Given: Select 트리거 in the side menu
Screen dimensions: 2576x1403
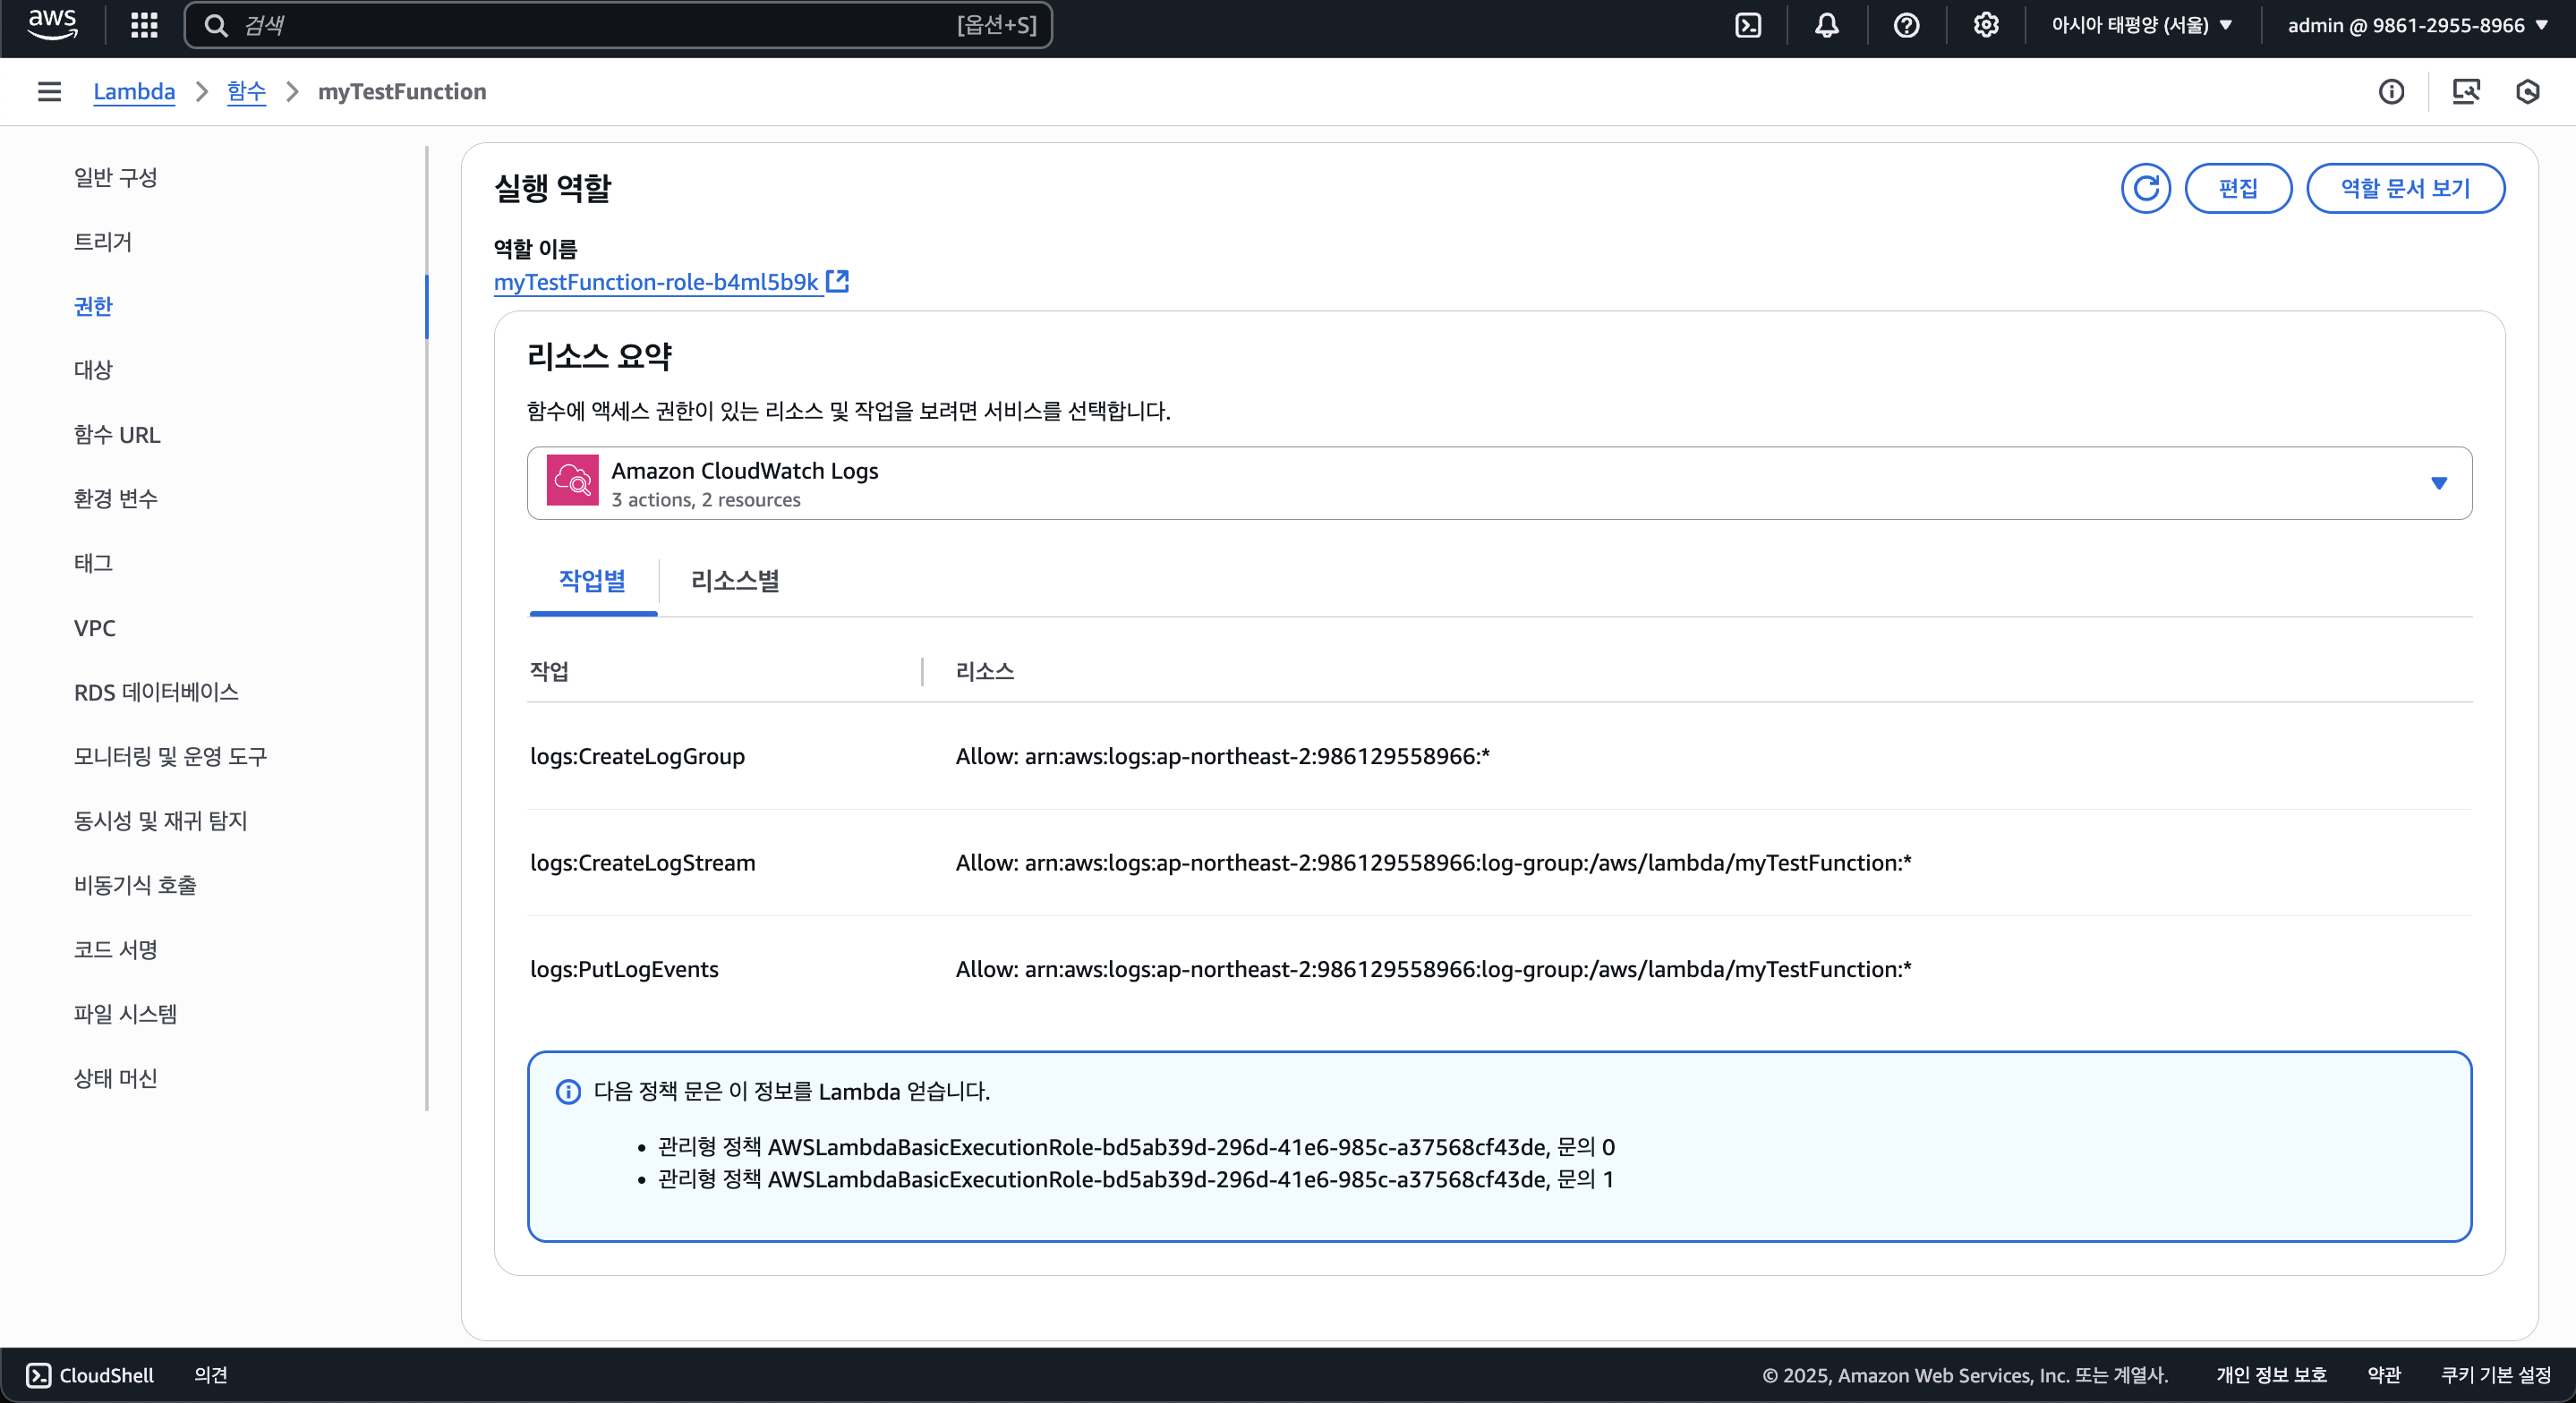Looking at the screenshot, I should 103,241.
